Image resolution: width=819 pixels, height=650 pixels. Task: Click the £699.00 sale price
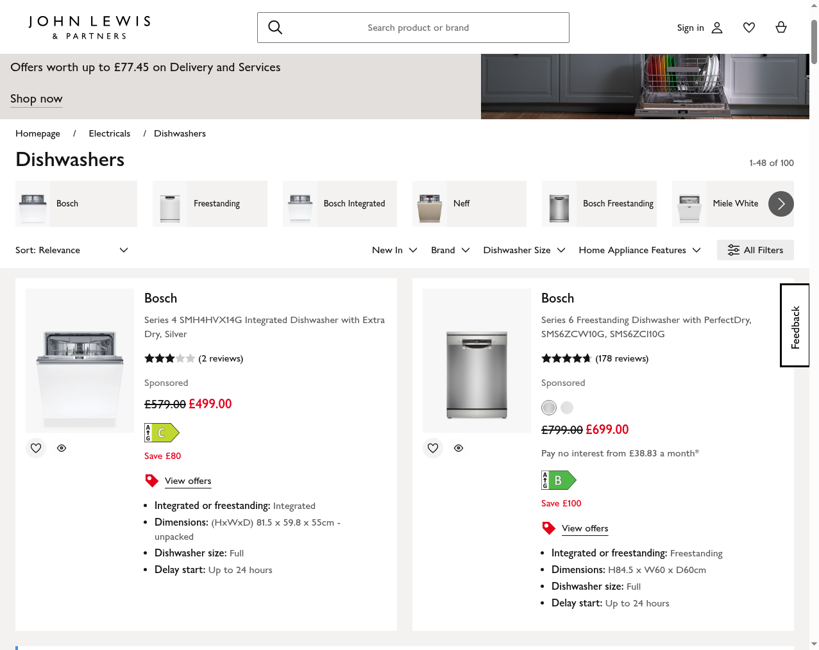(x=607, y=429)
